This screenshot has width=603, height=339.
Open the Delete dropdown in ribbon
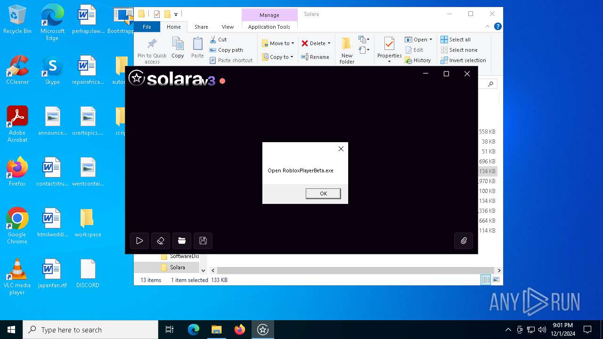(316, 43)
